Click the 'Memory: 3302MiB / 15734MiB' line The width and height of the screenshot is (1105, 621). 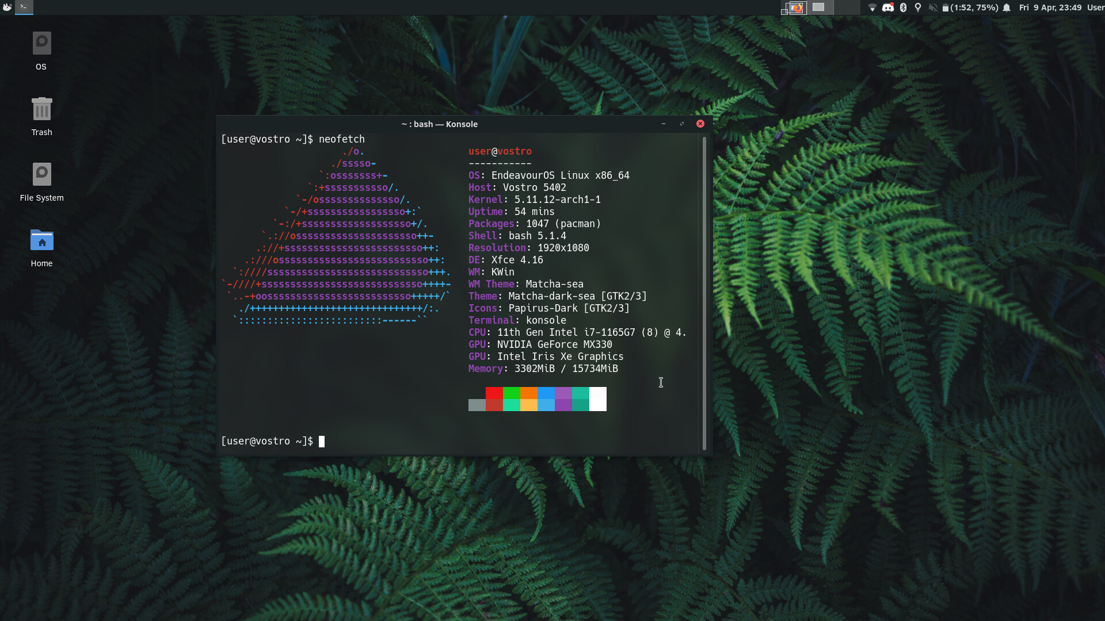tap(543, 369)
